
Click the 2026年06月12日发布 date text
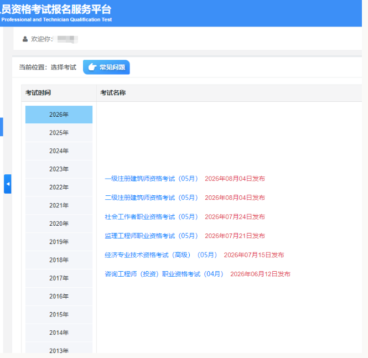[260, 274]
